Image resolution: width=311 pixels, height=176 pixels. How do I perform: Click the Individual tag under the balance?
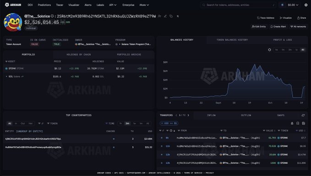click(31, 28)
